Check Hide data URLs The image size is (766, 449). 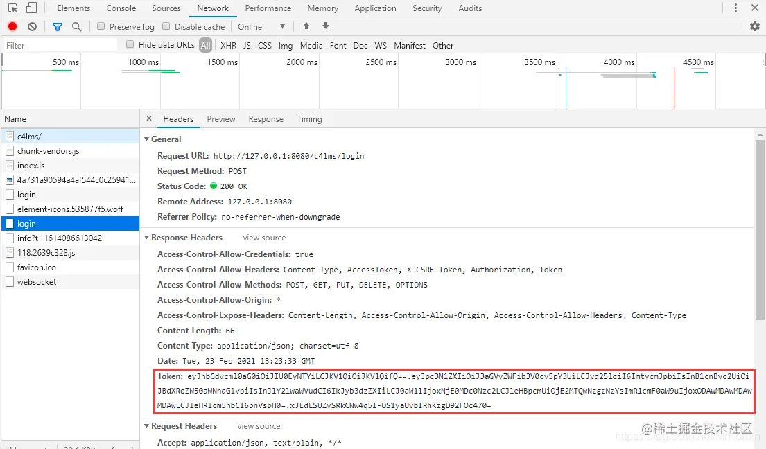(130, 44)
